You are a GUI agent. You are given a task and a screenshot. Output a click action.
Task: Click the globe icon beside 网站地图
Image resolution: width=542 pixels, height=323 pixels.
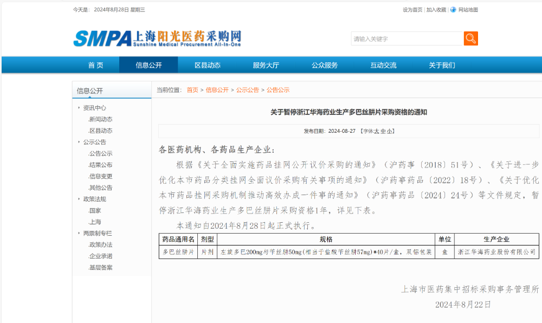click(x=453, y=10)
